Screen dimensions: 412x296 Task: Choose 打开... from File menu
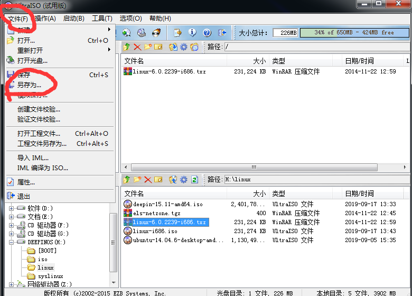point(60,41)
